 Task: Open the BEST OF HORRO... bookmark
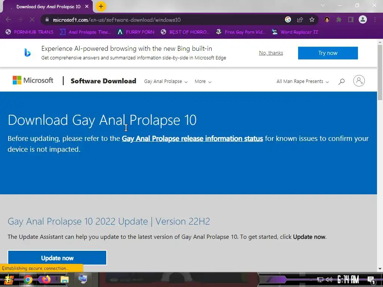[x=185, y=32]
